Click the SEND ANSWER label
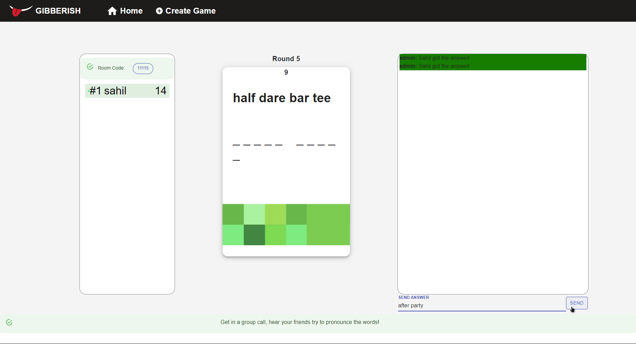The image size is (636, 344). pyautogui.click(x=413, y=297)
